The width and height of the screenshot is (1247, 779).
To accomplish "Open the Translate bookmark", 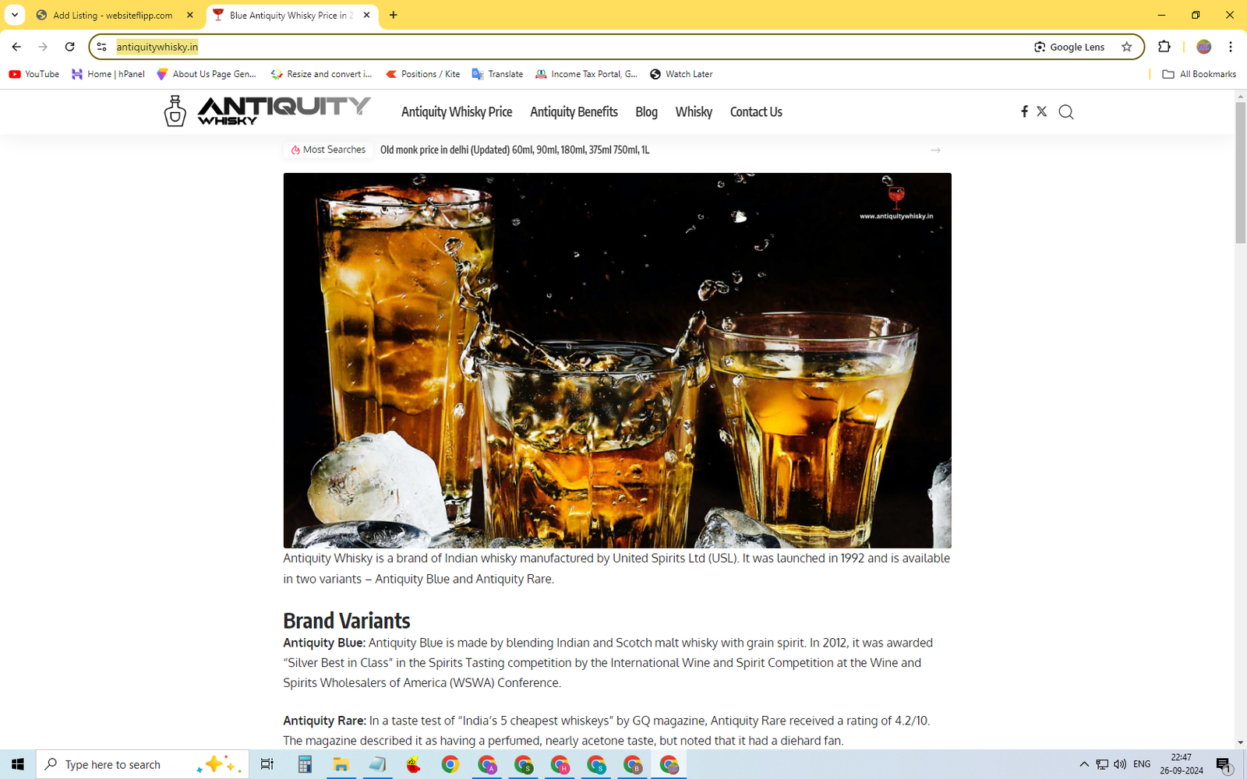I will point(497,74).
